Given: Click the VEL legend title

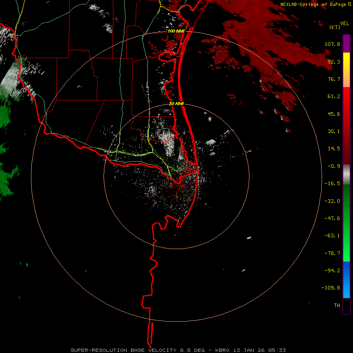Looking at the screenshot, I should tap(345, 24).
